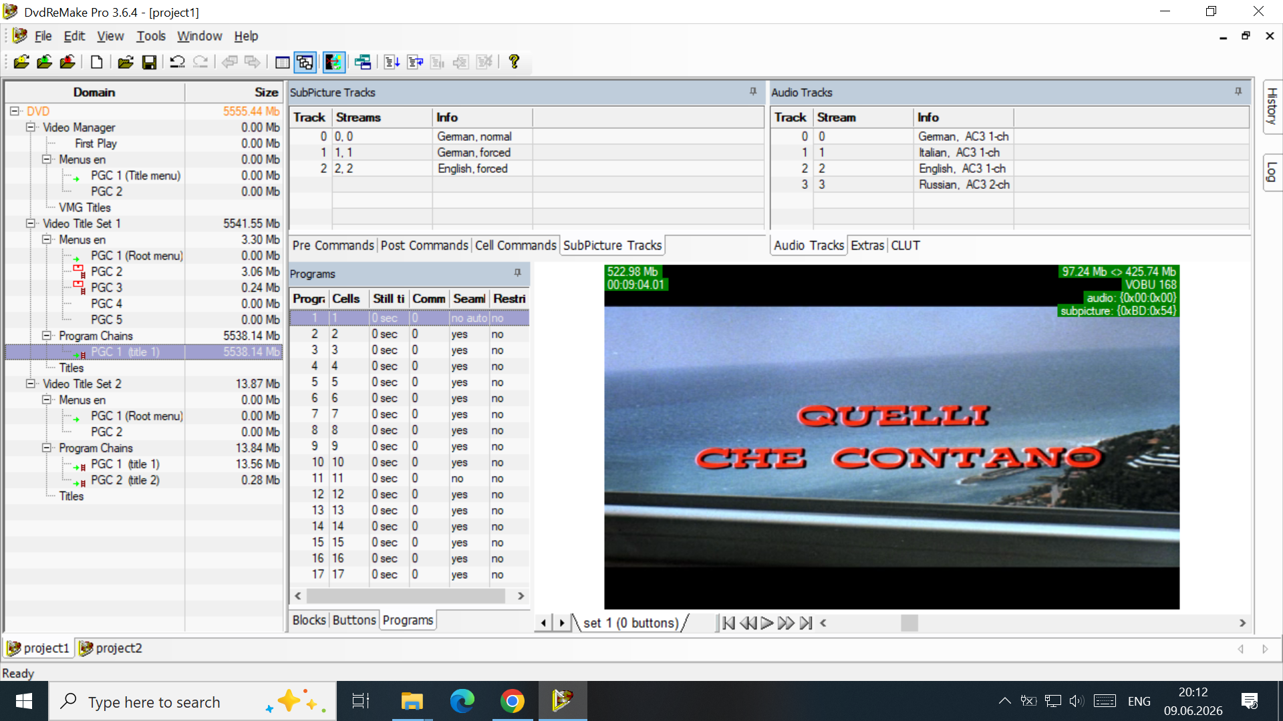Screen dimensions: 1283x721
Task: Toggle the cascaded windows layout toolbar button
Action: coord(305,62)
